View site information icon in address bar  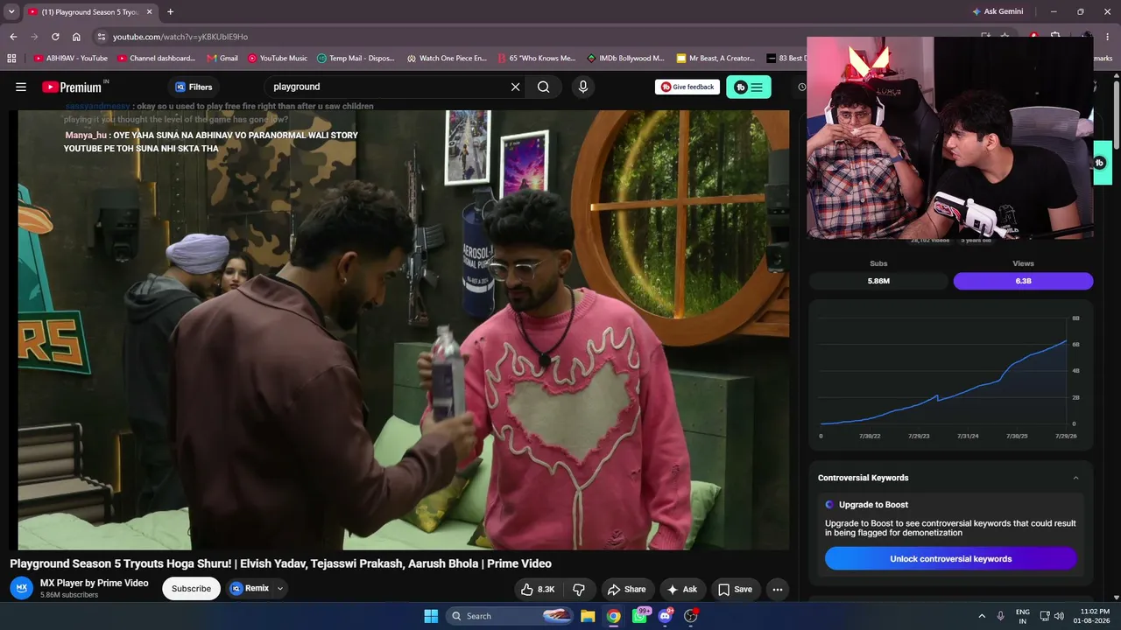102,37
